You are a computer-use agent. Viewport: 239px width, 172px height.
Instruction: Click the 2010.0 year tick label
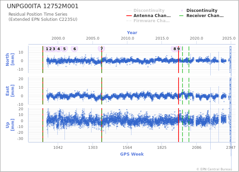pos(127,38)
